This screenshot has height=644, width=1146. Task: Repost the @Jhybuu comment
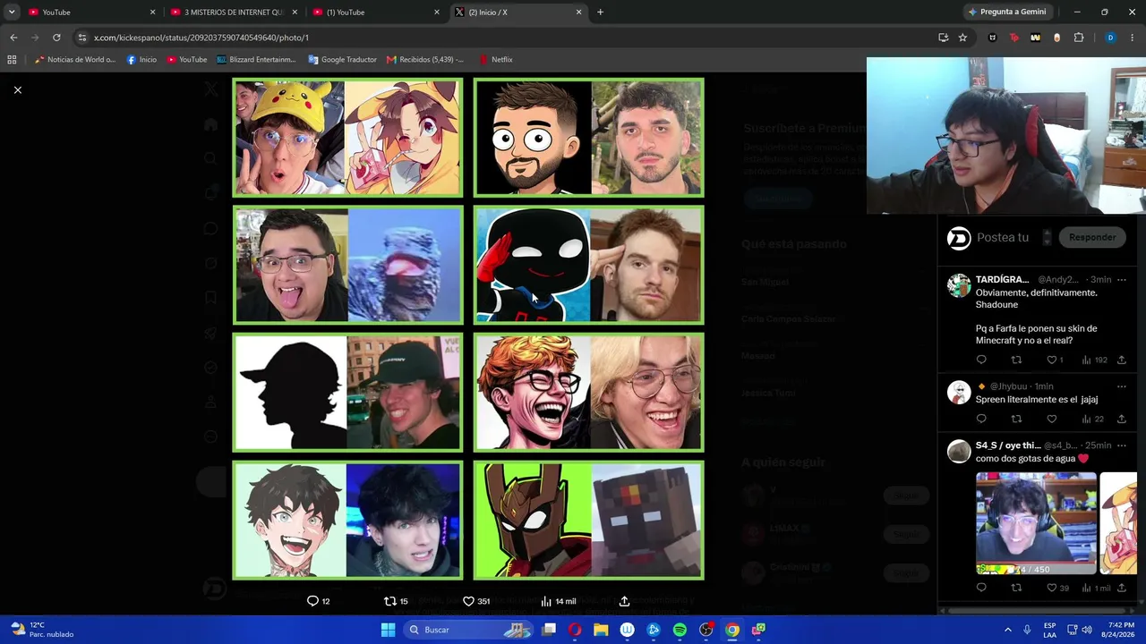click(1016, 419)
